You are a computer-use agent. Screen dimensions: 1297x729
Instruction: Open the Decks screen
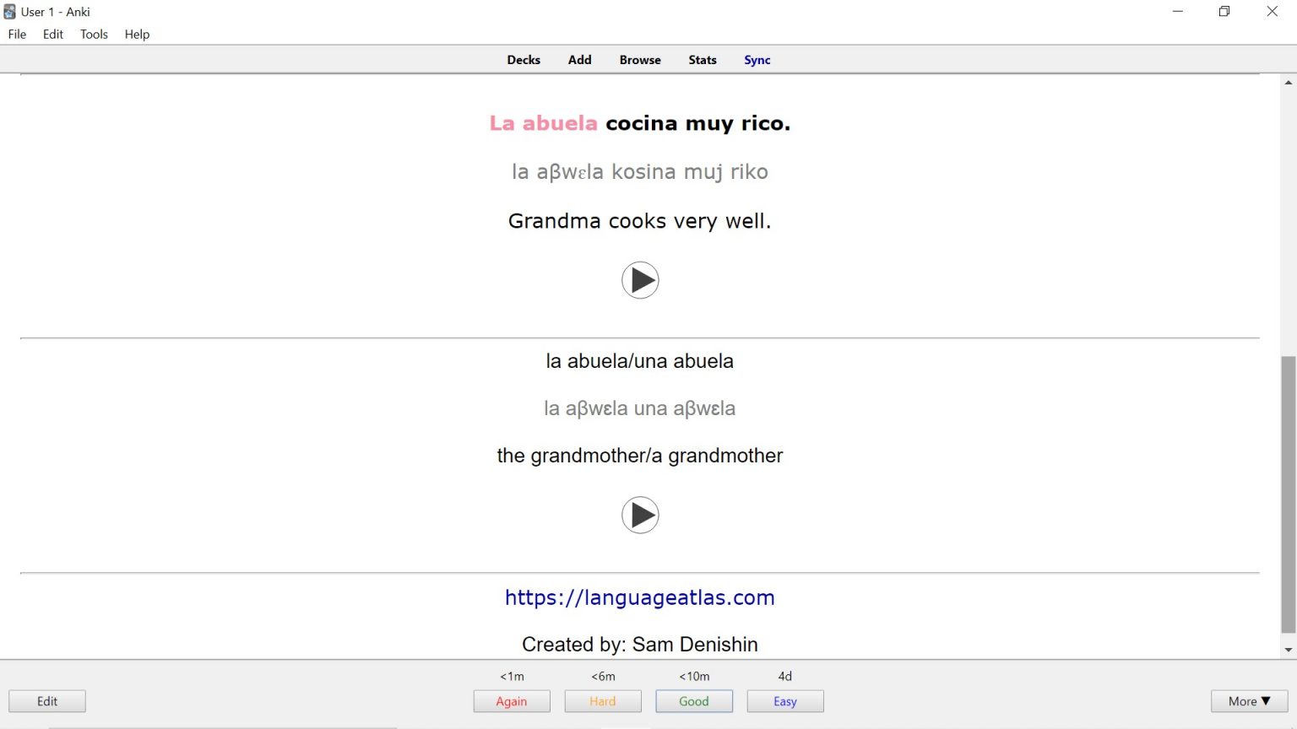point(524,59)
